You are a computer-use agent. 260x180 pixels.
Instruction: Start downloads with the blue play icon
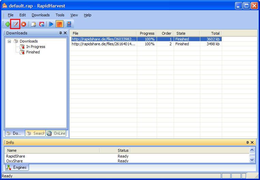(x=51, y=24)
